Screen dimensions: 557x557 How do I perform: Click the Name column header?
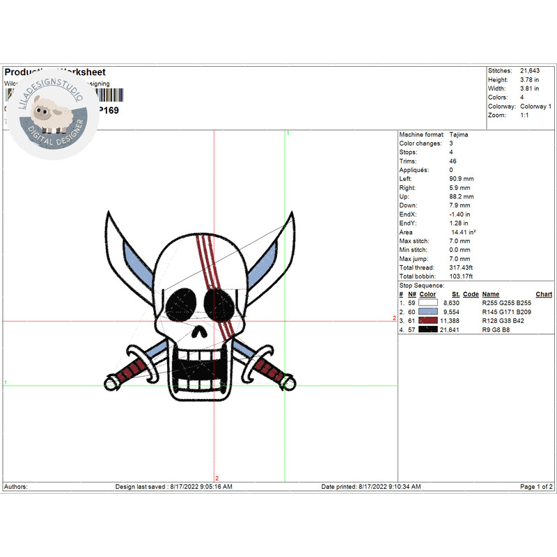(490, 295)
